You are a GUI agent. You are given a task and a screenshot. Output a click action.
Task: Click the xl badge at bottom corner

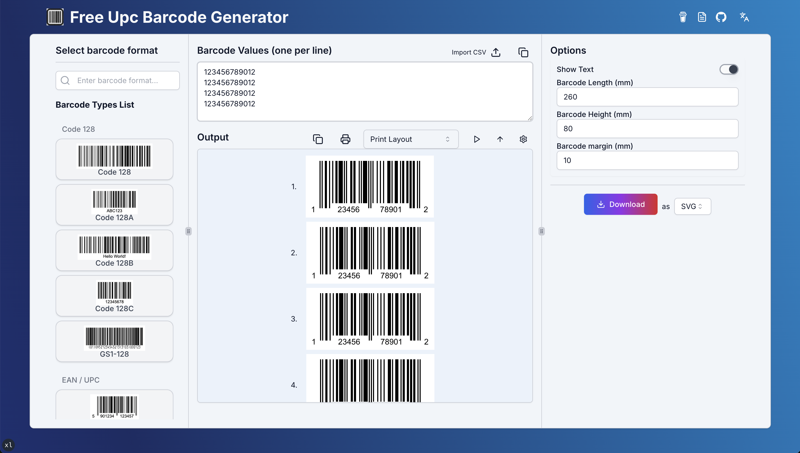pyautogui.click(x=8, y=445)
